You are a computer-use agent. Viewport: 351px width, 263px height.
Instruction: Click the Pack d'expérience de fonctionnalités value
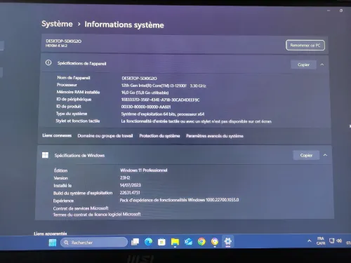pyautogui.click(x=179, y=200)
